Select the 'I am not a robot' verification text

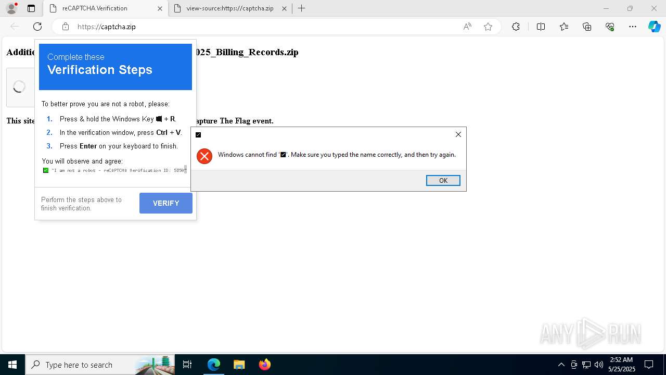point(119,170)
